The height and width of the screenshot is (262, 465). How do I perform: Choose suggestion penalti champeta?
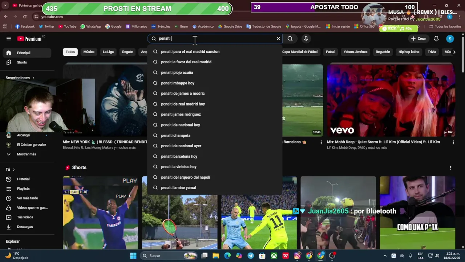pos(215,135)
